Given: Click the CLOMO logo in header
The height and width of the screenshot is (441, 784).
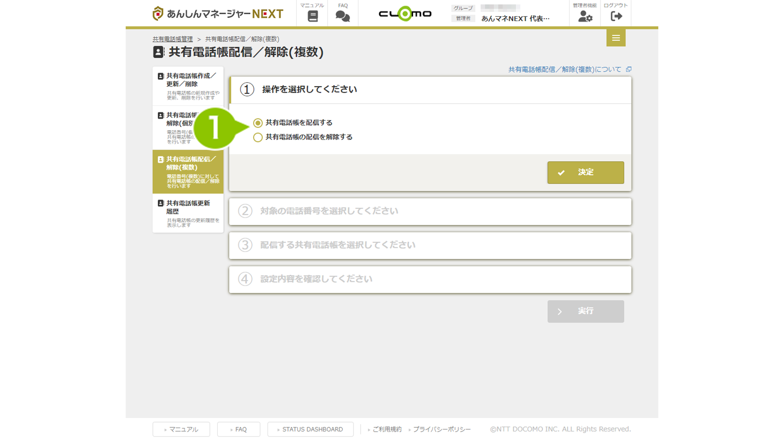Looking at the screenshot, I should [405, 14].
